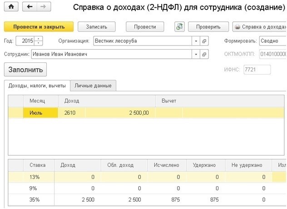This screenshot has height=209, width=287.
Task: Open Сотрудник record with the open-form icon
Action: (x=204, y=54)
